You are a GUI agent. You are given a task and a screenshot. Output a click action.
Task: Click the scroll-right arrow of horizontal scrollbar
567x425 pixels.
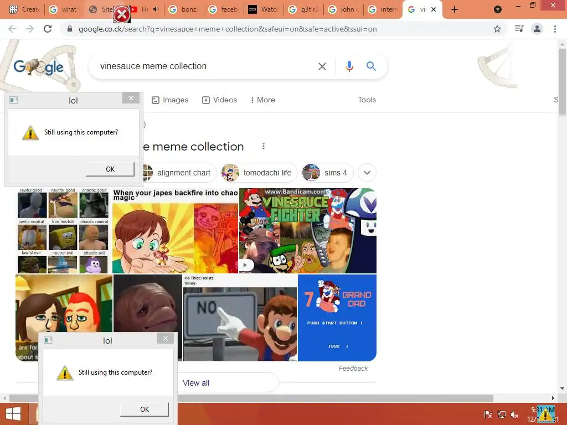click(x=553, y=398)
